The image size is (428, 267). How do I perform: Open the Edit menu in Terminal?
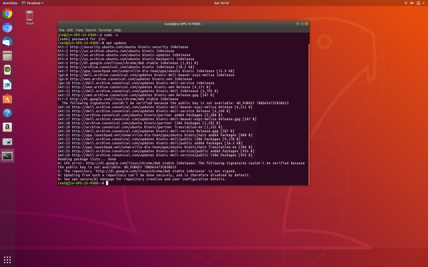[x=70, y=30]
